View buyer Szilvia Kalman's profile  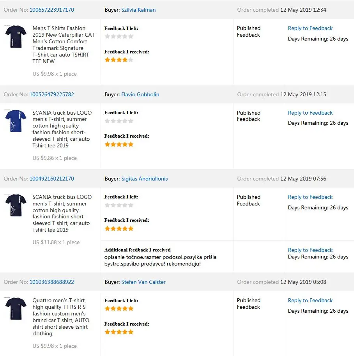138,10
